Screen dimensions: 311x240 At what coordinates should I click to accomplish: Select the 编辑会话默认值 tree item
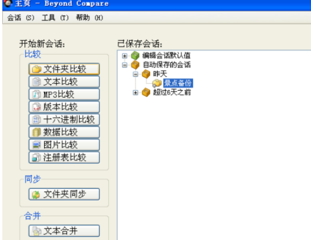click(x=166, y=56)
